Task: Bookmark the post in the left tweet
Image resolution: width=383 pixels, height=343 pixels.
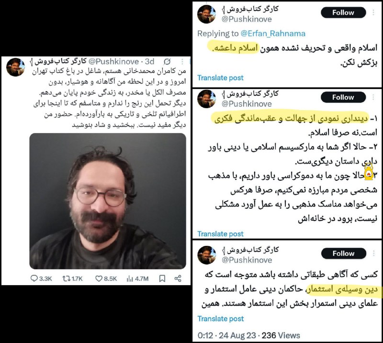Action: [x=162, y=278]
